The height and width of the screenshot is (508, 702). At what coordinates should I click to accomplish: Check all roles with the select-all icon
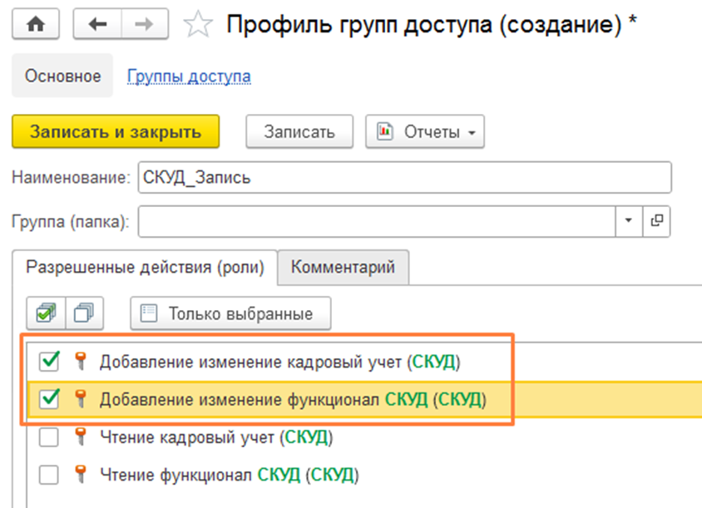pyautogui.click(x=45, y=313)
